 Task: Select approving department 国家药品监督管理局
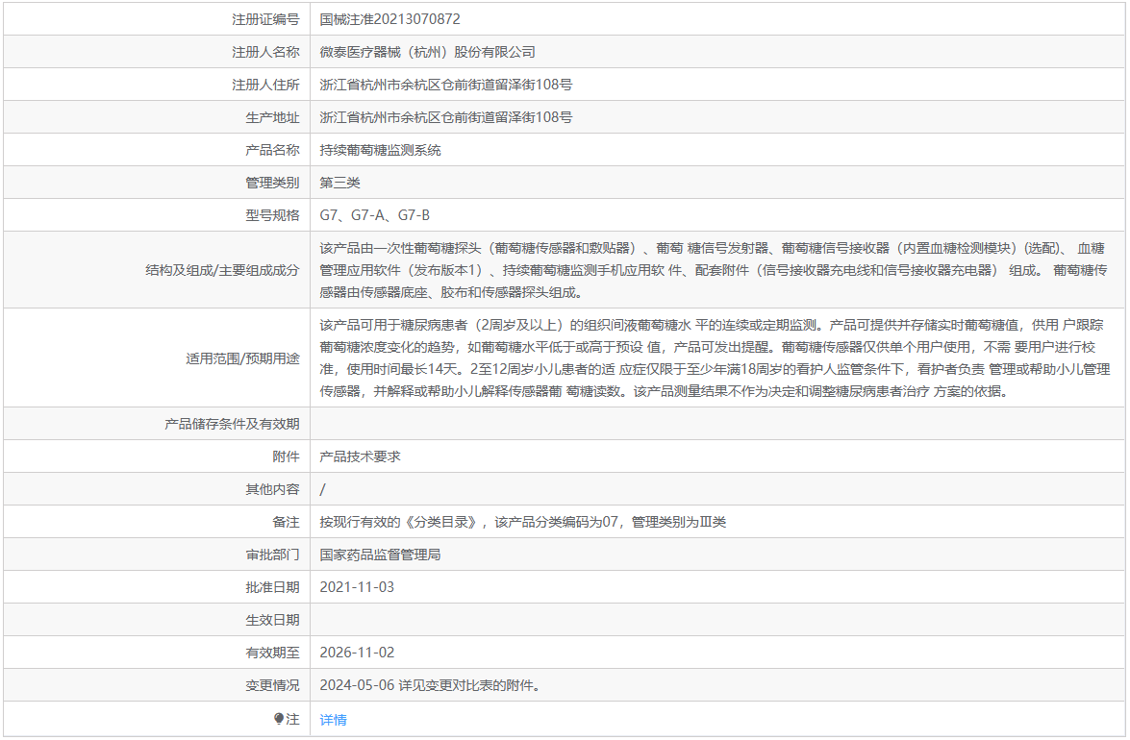tap(380, 555)
